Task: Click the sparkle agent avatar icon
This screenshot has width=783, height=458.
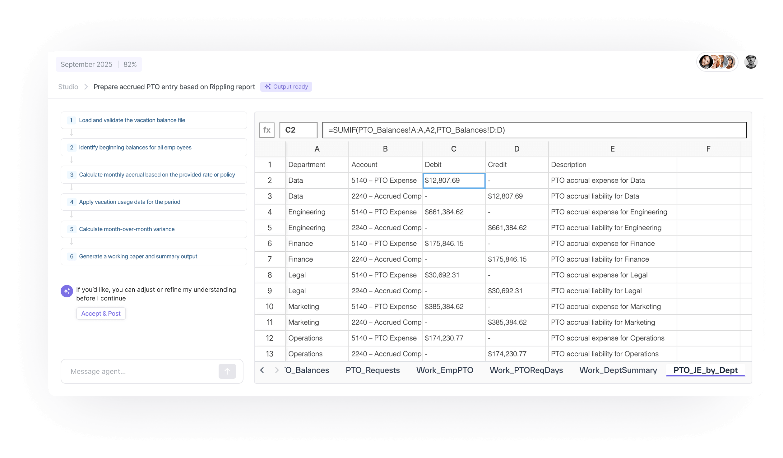Action: (x=67, y=291)
